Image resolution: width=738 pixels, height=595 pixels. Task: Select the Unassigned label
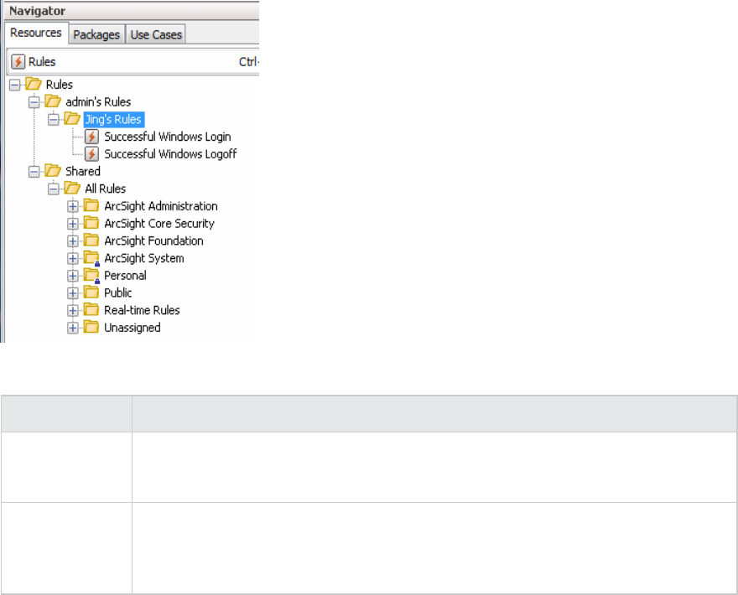pyautogui.click(x=133, y=329)
